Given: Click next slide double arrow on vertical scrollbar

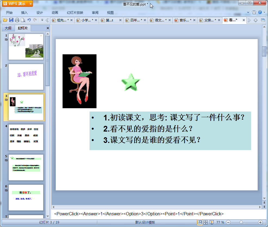Looking at the screenshot, I should (264, 207).
